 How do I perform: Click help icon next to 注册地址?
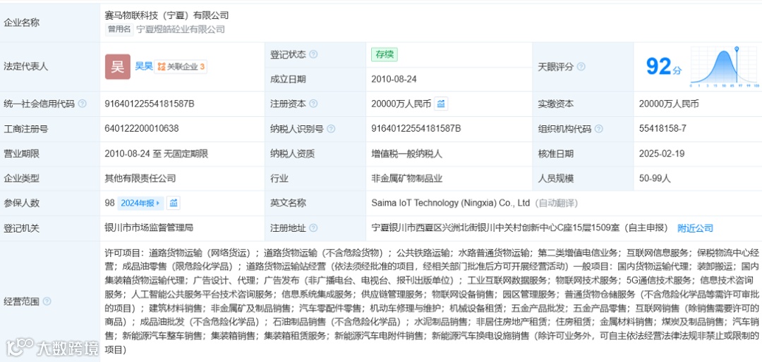click(313, 228)
